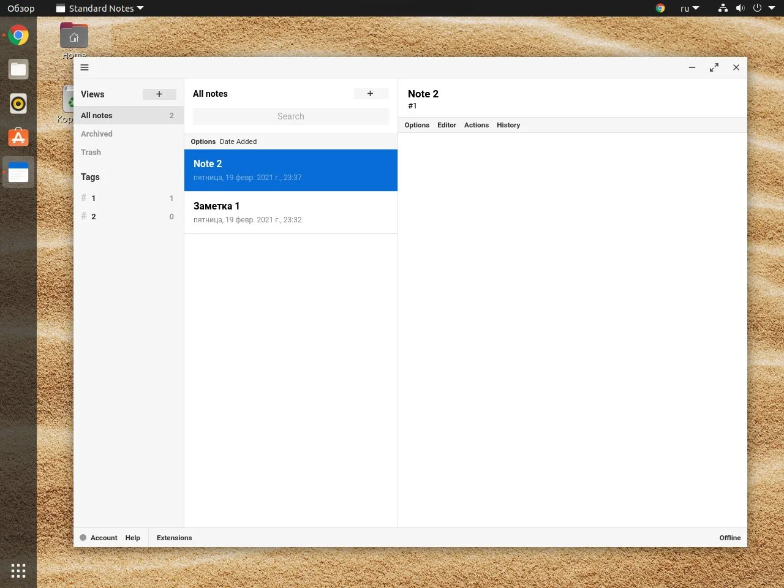Expand the Standard Notes app menu in top bar

(x=100, y=9)
